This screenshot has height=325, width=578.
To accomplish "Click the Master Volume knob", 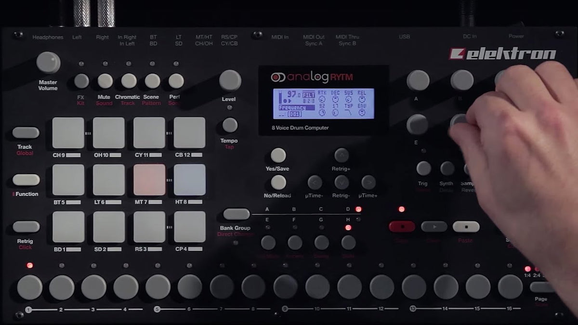I will click(x=48, y=63).
